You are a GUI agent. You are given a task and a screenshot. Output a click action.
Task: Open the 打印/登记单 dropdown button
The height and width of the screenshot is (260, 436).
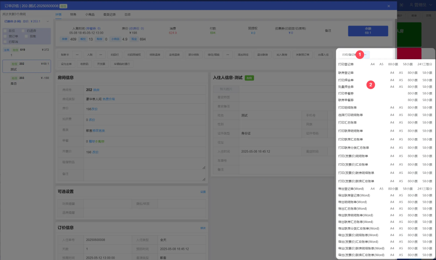click(x=349, y=55)
